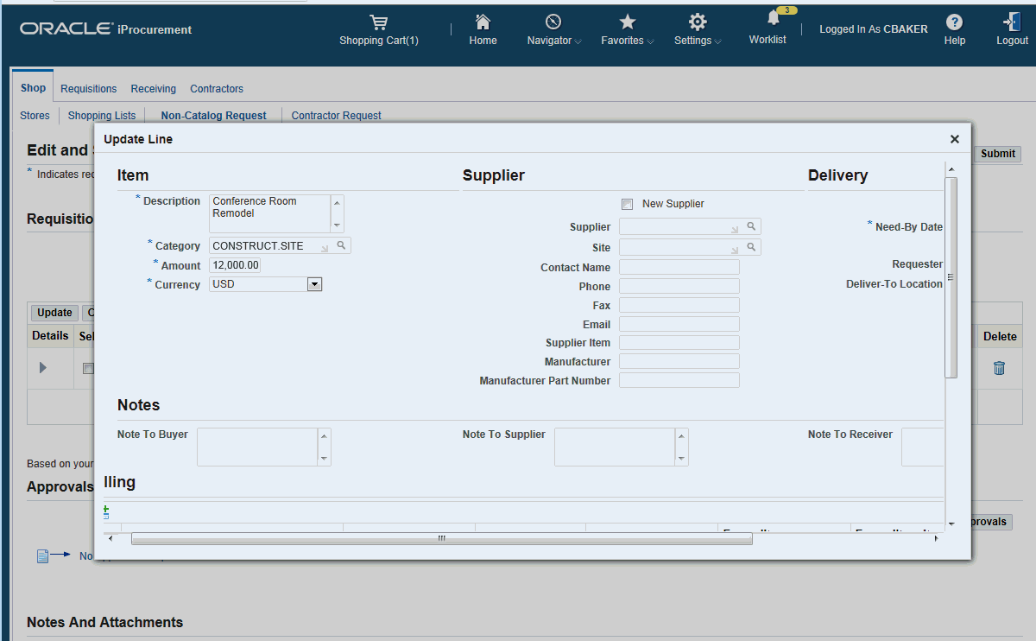Expand the Navigator dropdown arrow
Screen dimensions: 1036x641
coord(578,41)
